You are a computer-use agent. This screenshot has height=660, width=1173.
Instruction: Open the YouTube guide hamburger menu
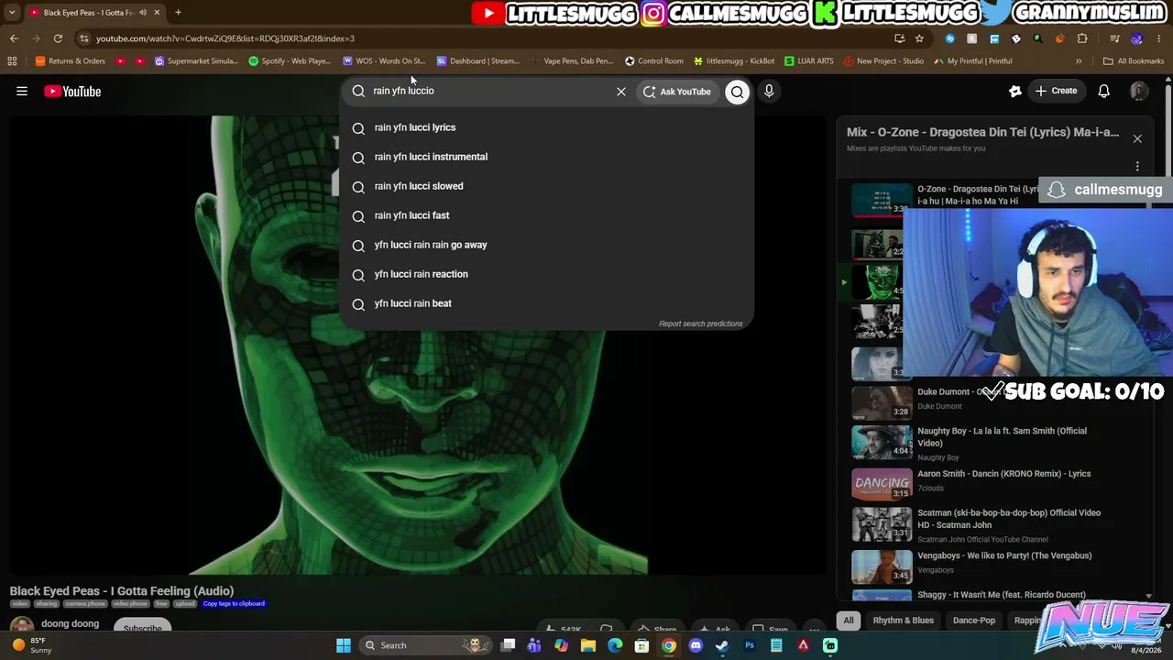point(22,91)
